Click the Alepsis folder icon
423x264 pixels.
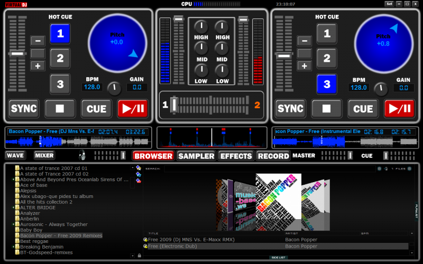point(17,191)
